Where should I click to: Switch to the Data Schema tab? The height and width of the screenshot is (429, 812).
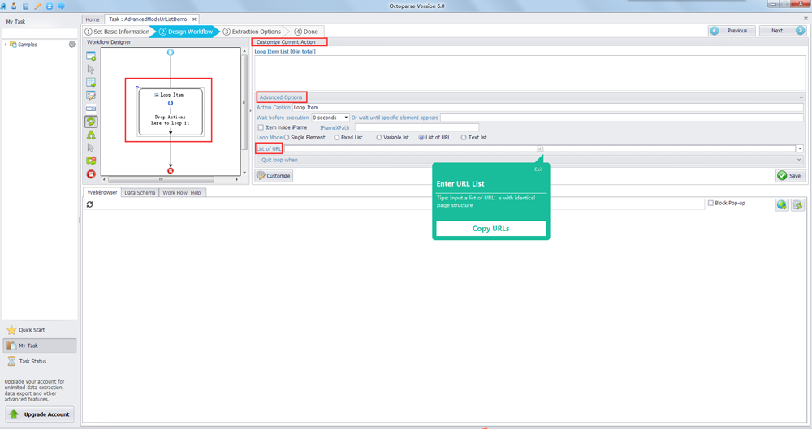pos(140,193)
